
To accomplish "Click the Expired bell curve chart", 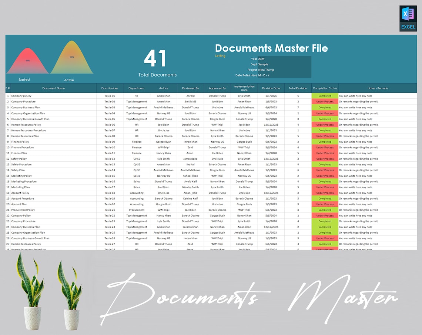I will point(27,61).
